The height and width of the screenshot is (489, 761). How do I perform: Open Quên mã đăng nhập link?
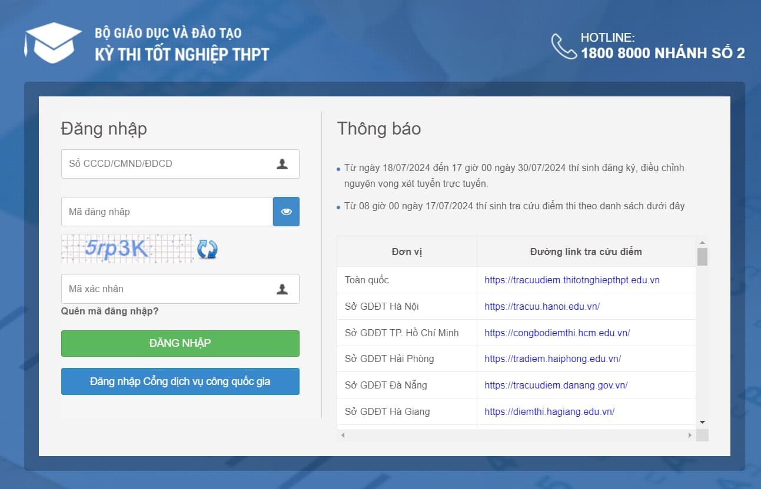(x=110, y=311)
